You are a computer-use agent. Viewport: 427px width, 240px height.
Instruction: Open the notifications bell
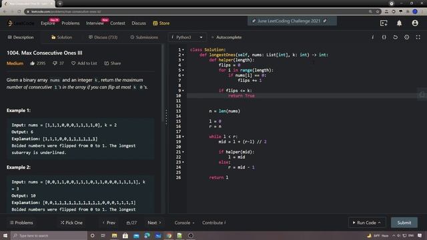click(399, 23)
